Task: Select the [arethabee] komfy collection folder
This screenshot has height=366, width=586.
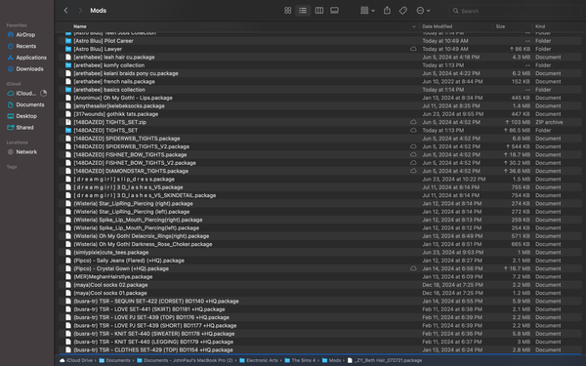Action: (x=321, y=65)
